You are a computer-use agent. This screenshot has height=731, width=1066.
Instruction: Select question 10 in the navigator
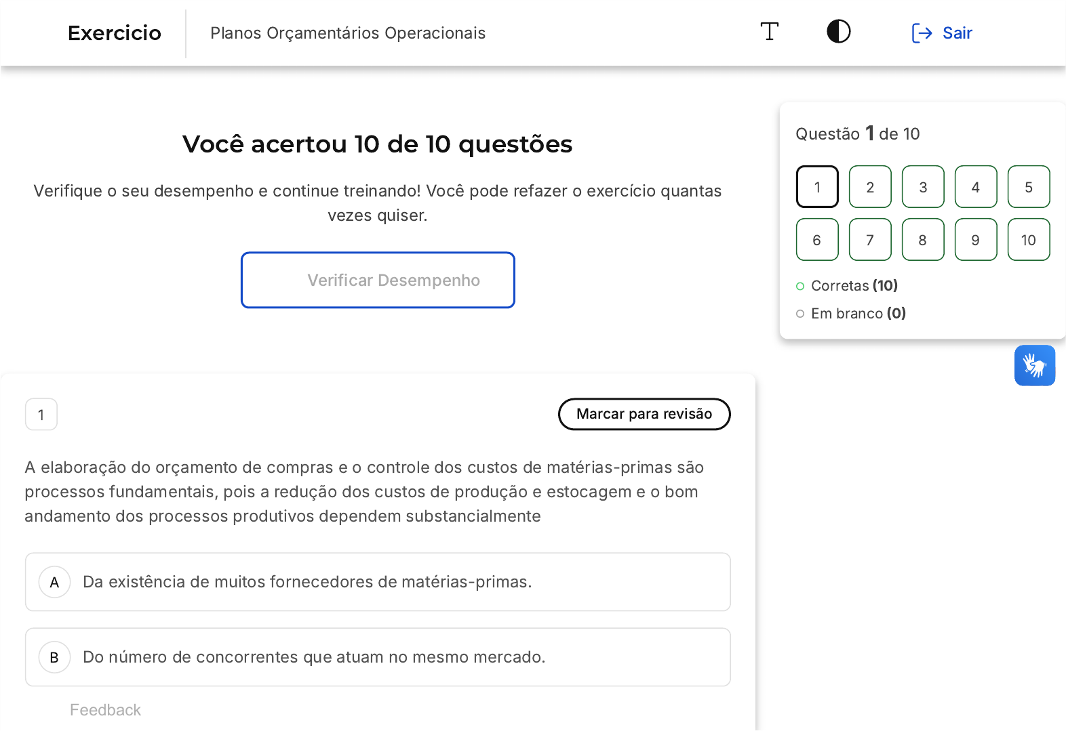[1029, 240]
